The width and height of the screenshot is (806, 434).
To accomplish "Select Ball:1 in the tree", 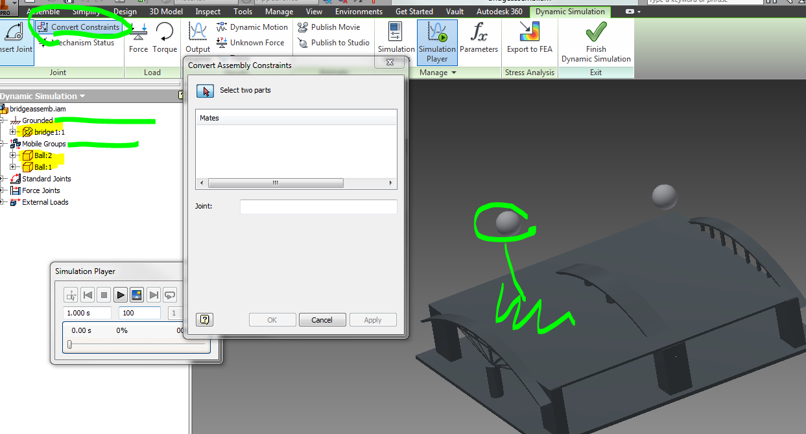I will [43, 167].
